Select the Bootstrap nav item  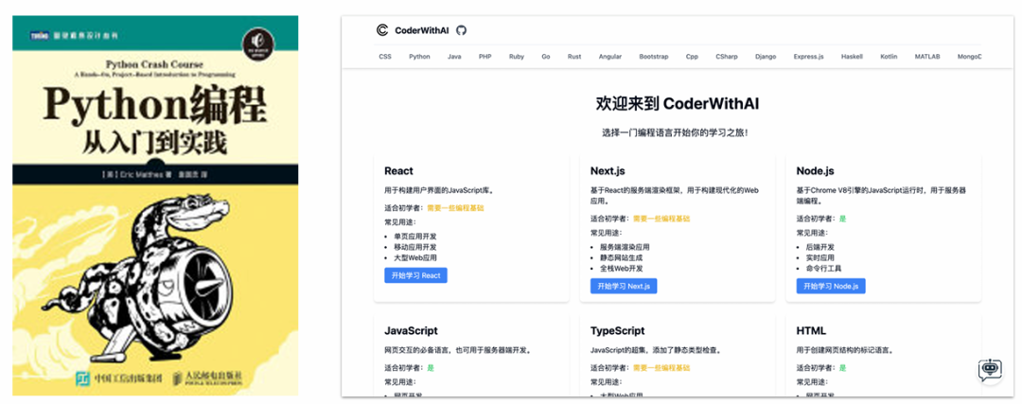654,57
